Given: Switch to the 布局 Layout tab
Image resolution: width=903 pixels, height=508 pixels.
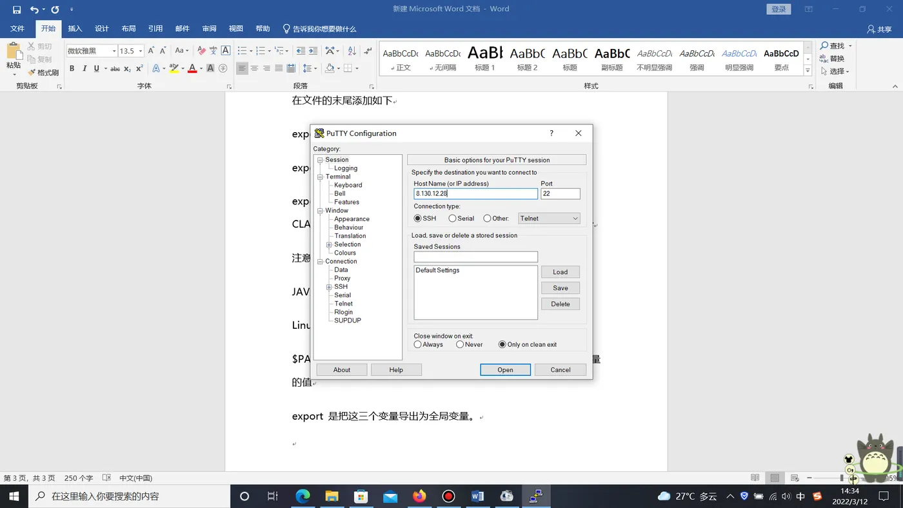Looking at the screenshot, I should [129, 28].
